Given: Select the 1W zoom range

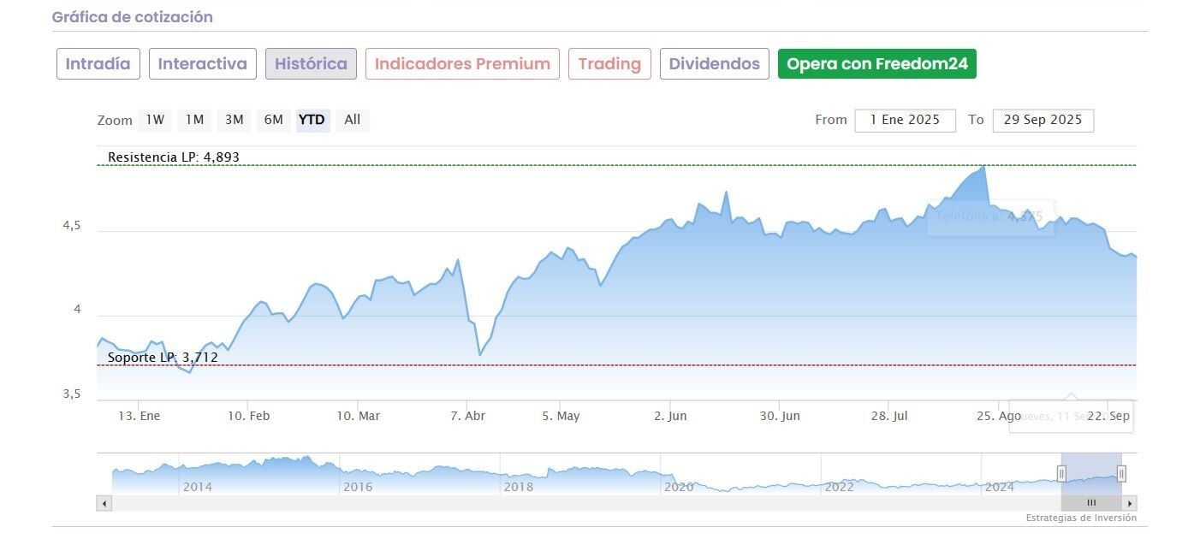Looking at the screenshot, I should [155, 120].
